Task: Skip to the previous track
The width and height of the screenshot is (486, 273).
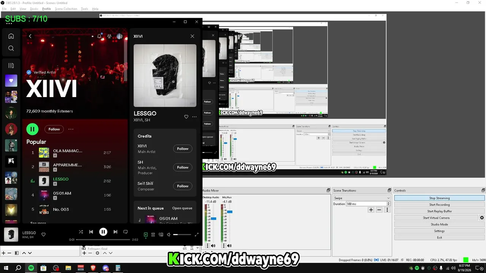Action: [91, 232]
